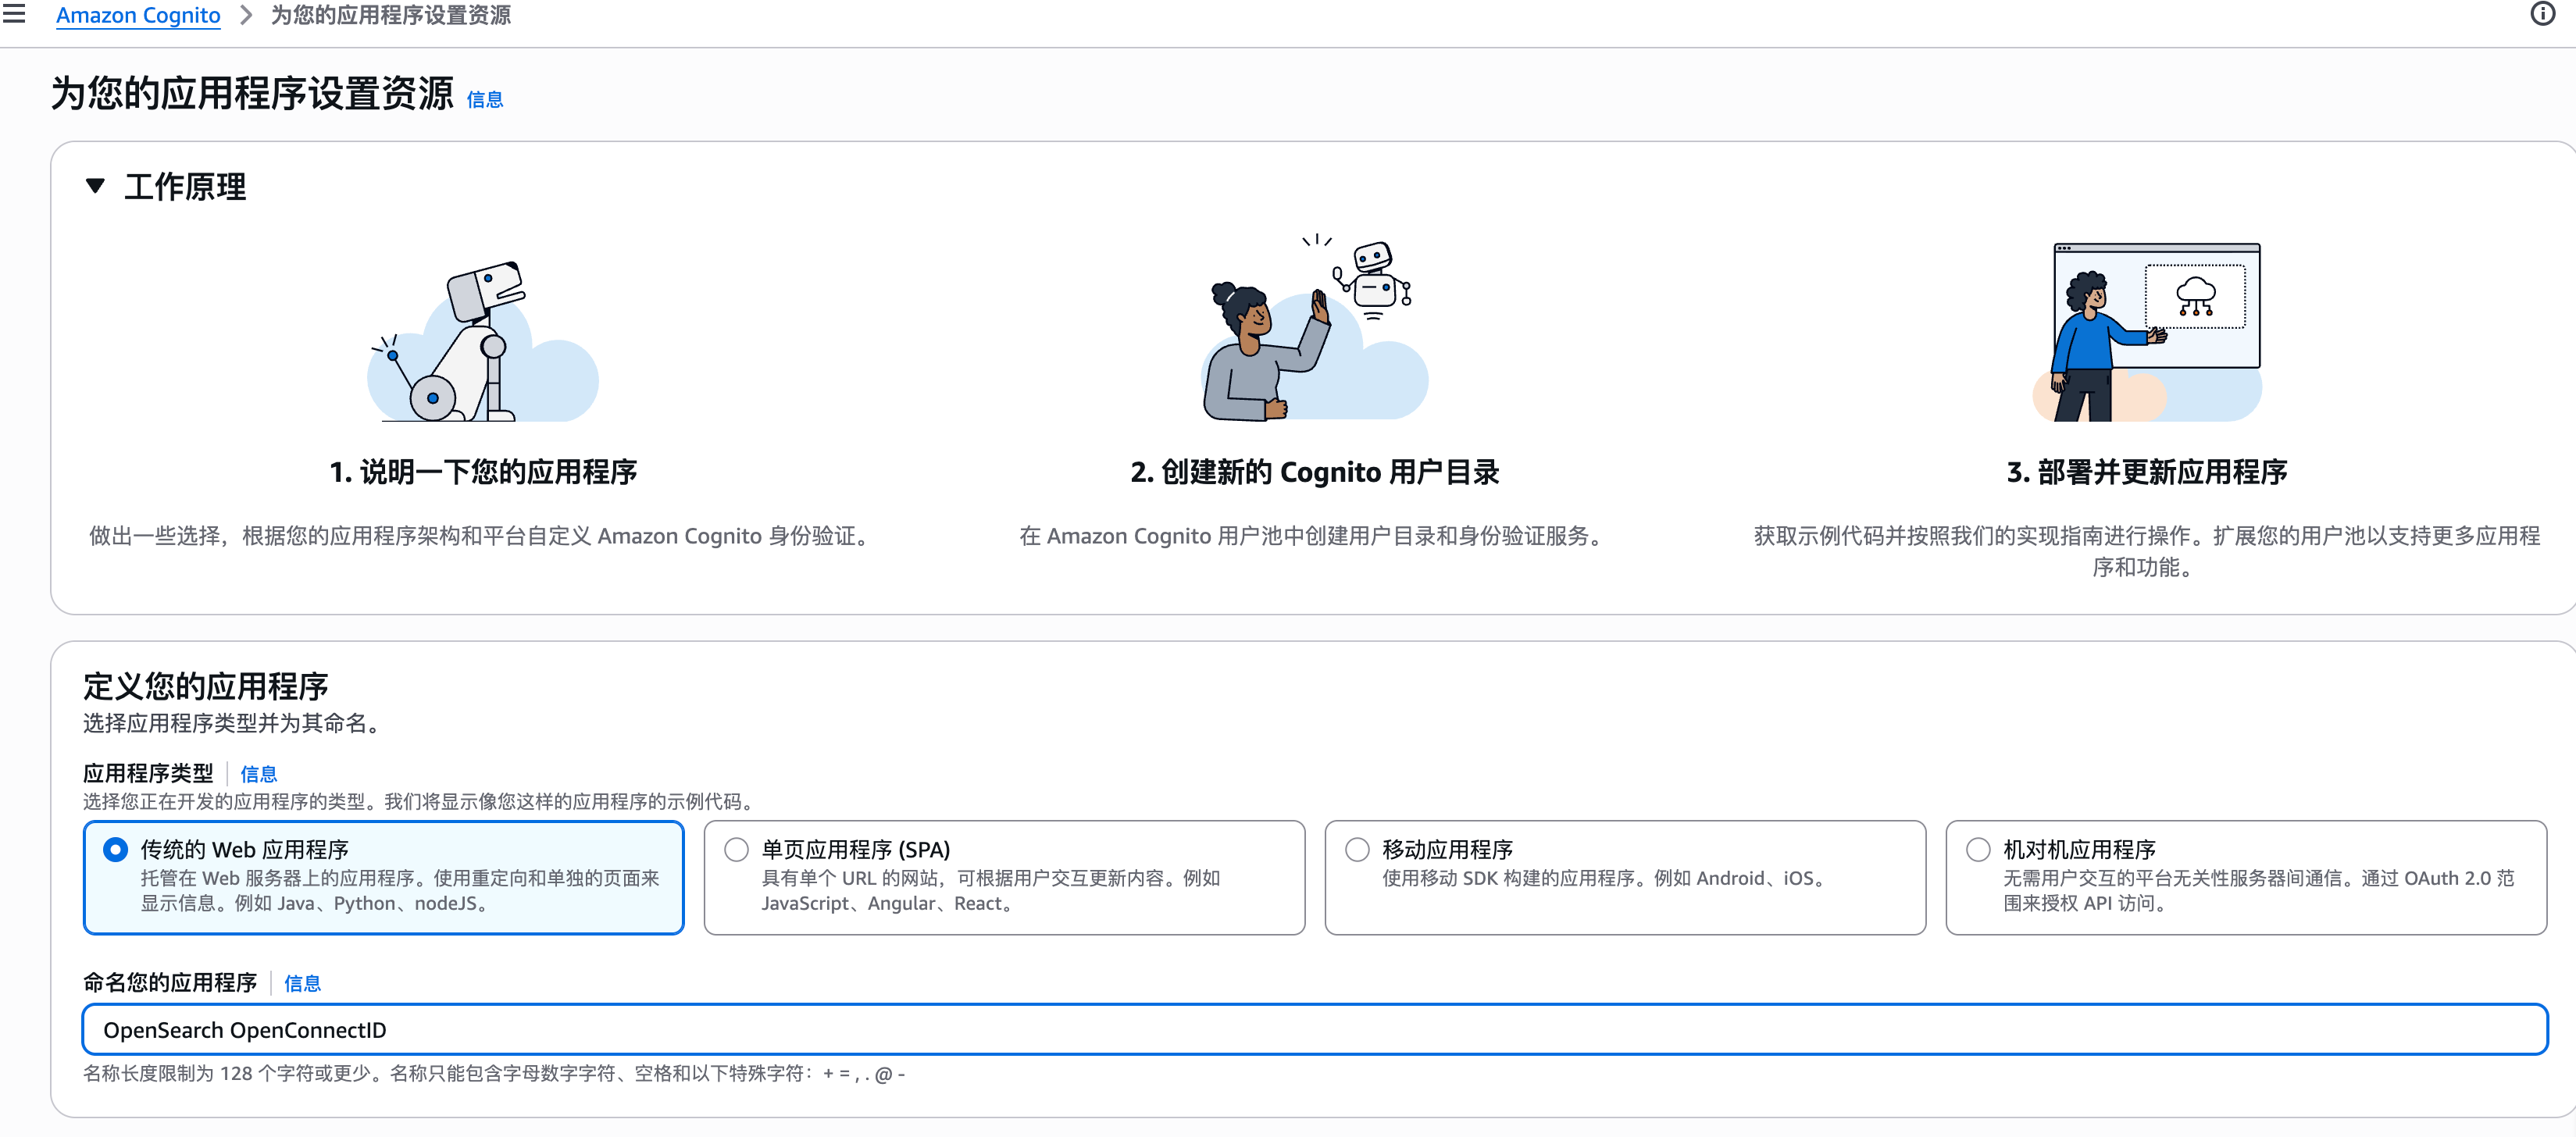Image resolution: width=2576 pixels, height=1137 pixels.
Task: Select 移动应用程序 radio option
Action: click(x=1357, y=850)
